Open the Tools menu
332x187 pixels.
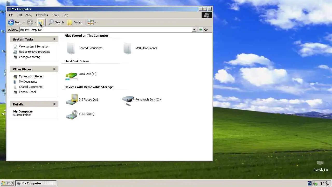pyautogui.click(x=55, y=15)
